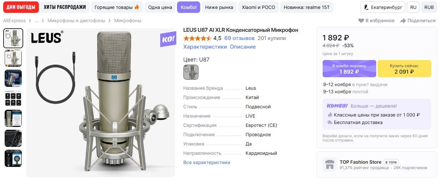
Task: Select the U87 color swatch
Action: [x=191, y=72]
